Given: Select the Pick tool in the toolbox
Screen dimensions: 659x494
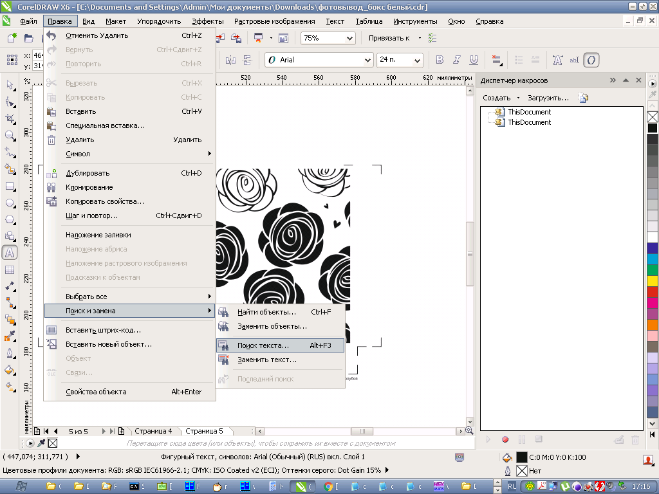Looking at the screenshot, I should coord(10,86).
